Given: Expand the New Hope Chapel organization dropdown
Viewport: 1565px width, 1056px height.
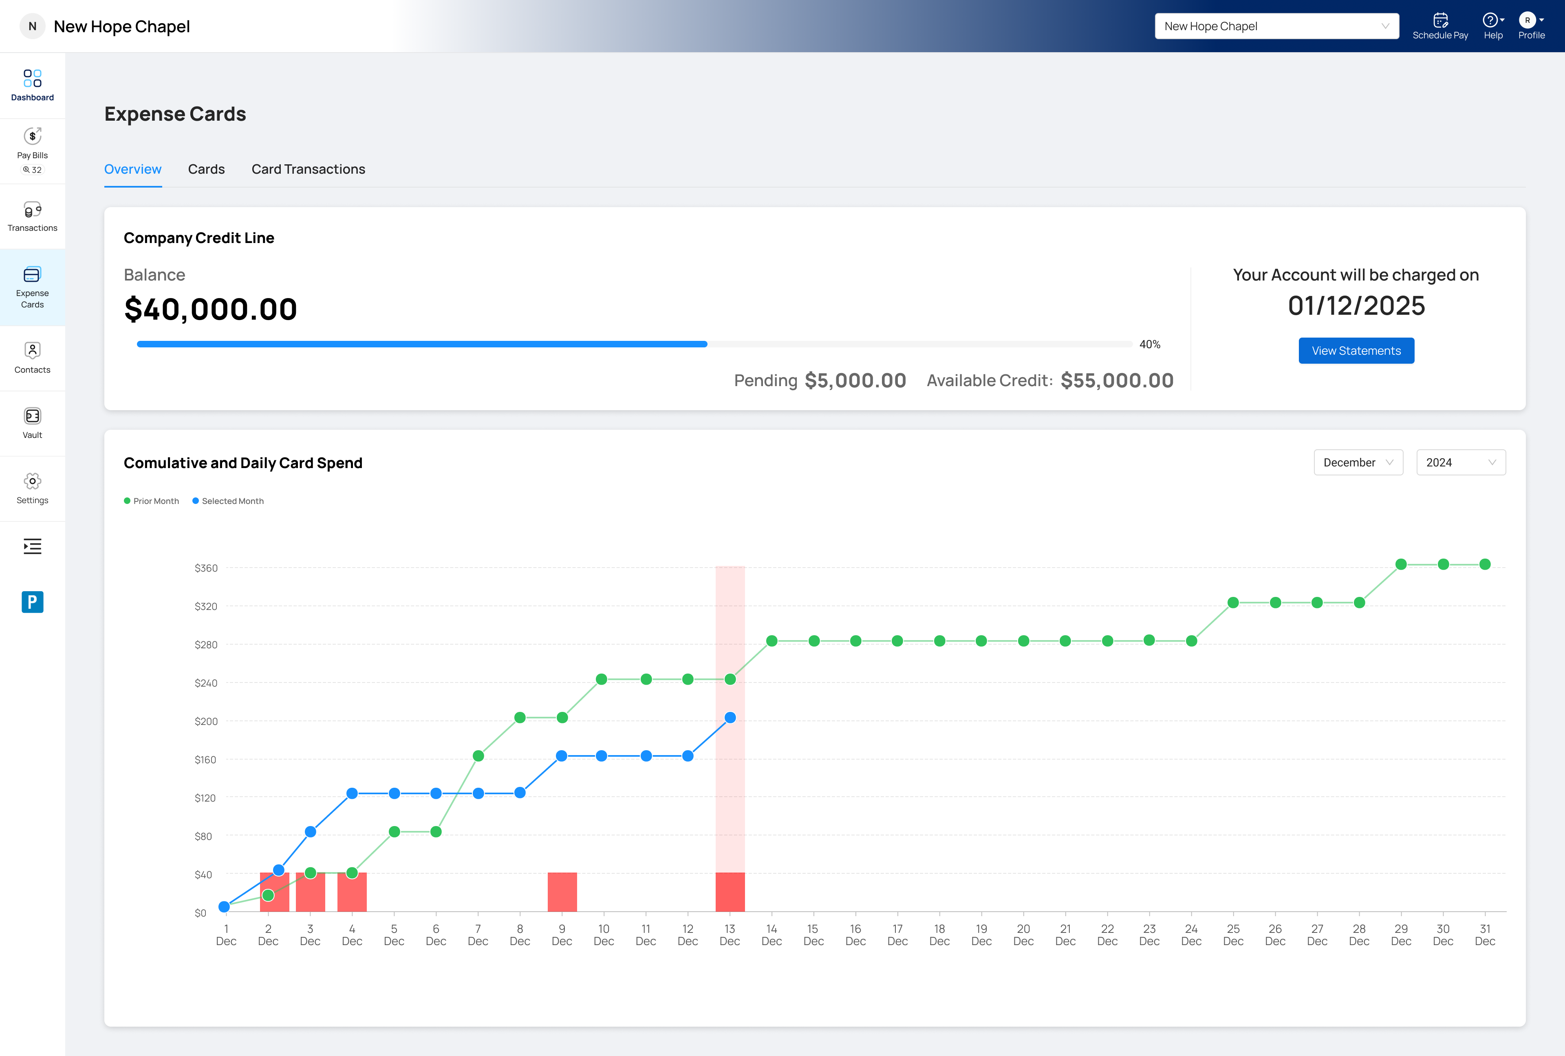Looking at the screenshot, I should tap(1276, 26).
